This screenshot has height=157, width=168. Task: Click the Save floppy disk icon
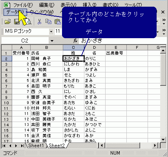pos(17,22)
